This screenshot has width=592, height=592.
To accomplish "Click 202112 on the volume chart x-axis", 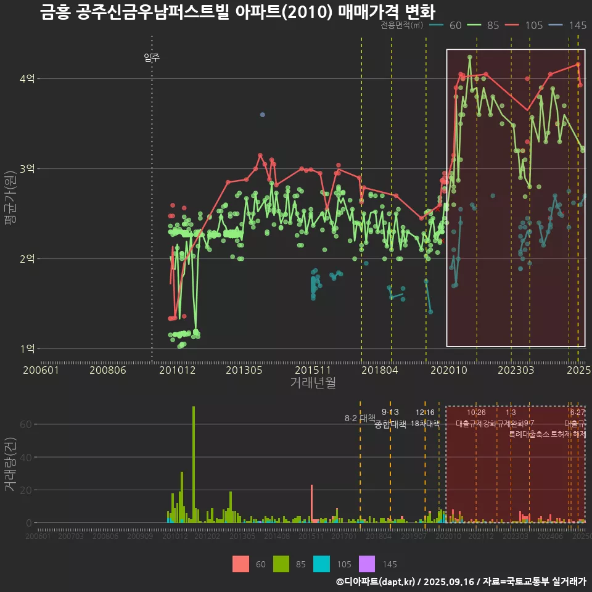I will (480, 536).
